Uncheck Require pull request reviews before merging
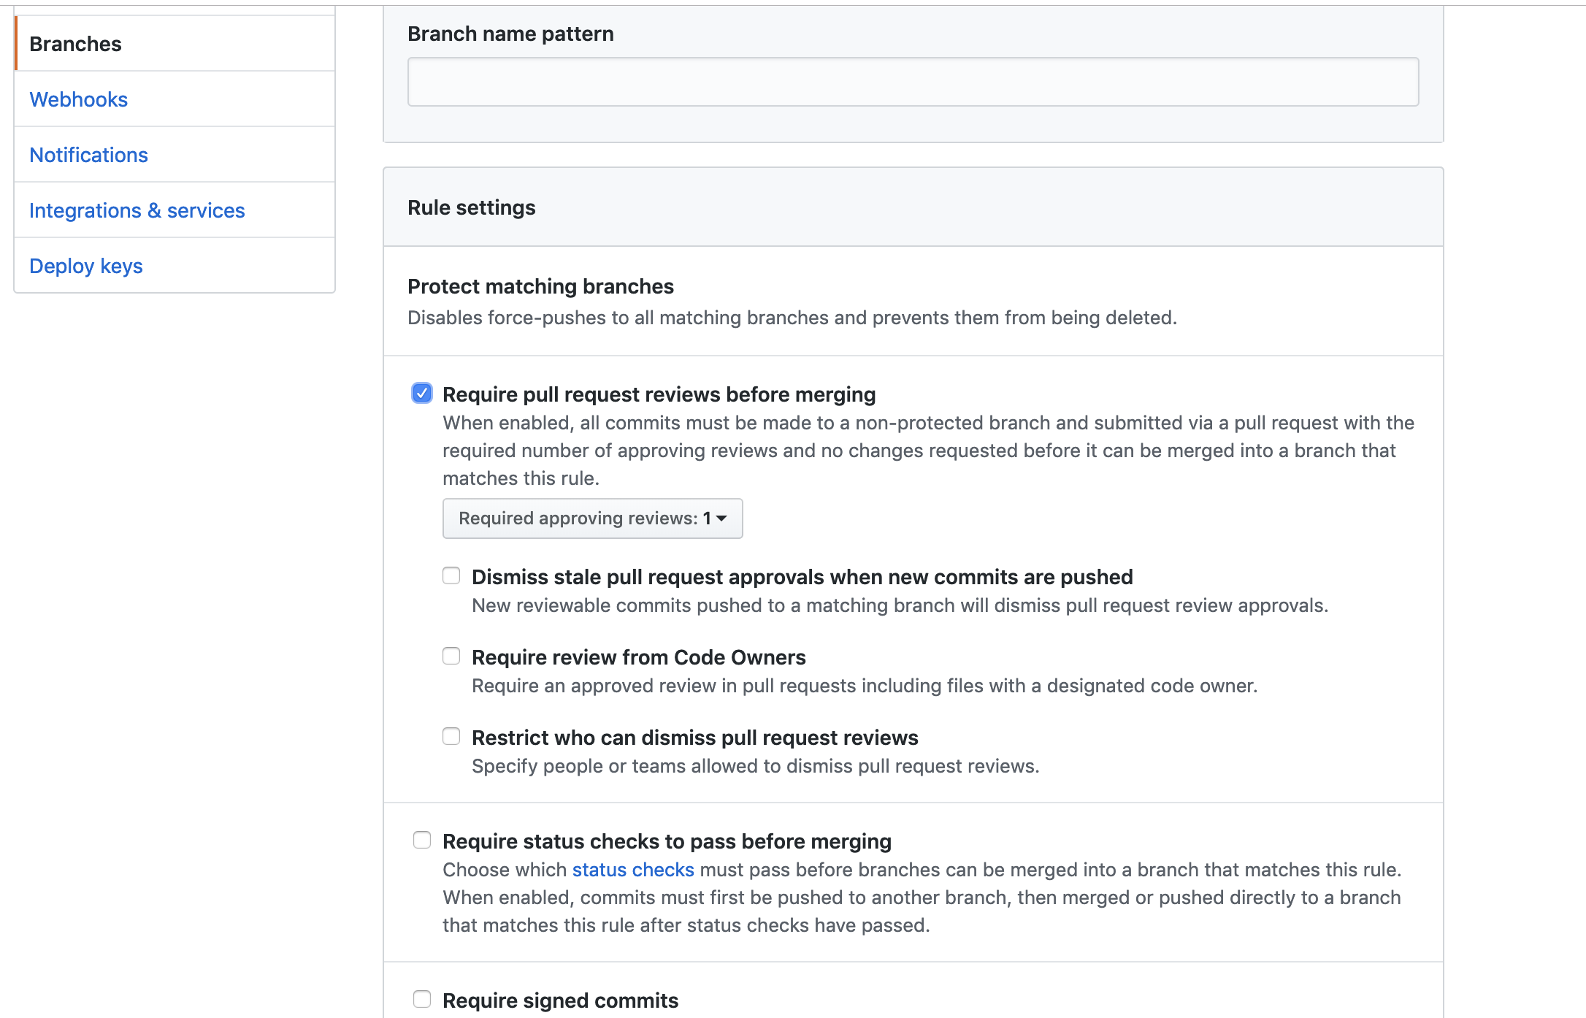The image size is (1586, 1018). tap(422, 394)
